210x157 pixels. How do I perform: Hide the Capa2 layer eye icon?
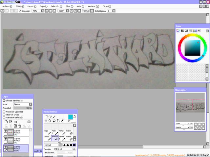[6, 139]
